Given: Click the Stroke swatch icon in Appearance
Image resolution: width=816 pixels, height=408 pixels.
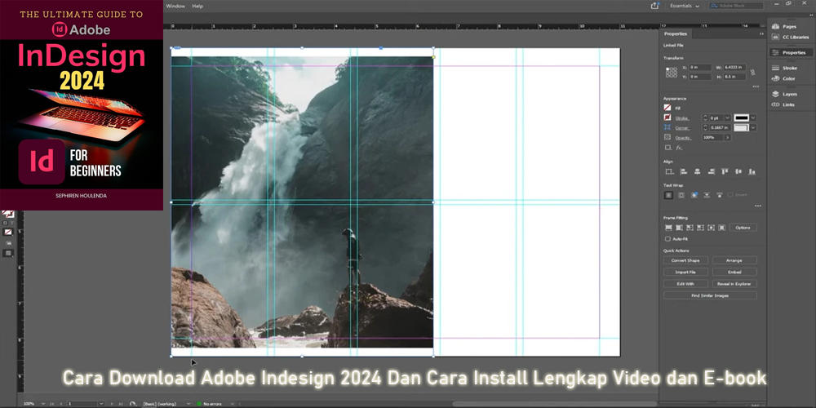Looking at the screenshot, I should click(667, 118).
